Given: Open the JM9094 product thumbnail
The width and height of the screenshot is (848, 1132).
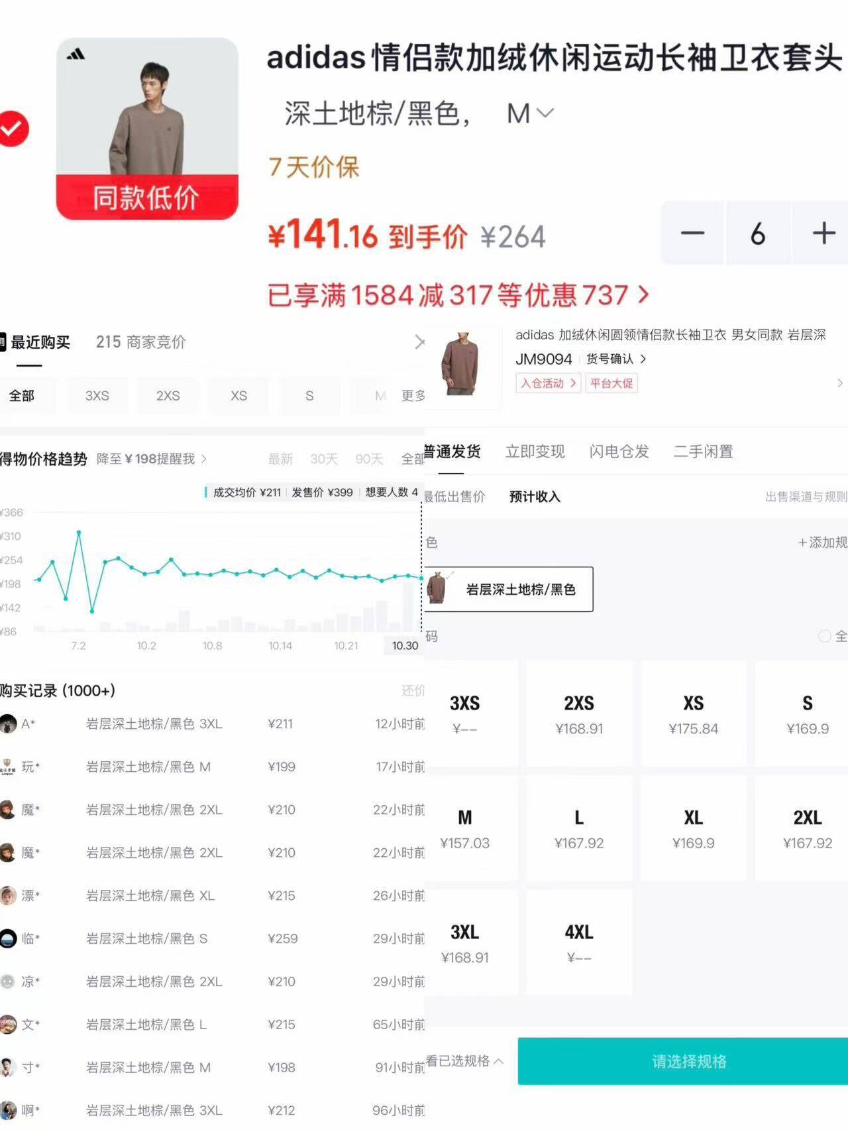Looking at the screenshot, I should click(462, 365).
